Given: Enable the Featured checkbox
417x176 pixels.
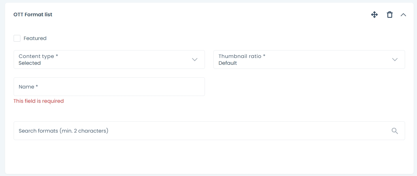Looking at the screenshot, I should pyautogui.click(x=17, y=38).
